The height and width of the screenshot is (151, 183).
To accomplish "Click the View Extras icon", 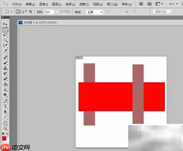I will (x=149, y=4).
